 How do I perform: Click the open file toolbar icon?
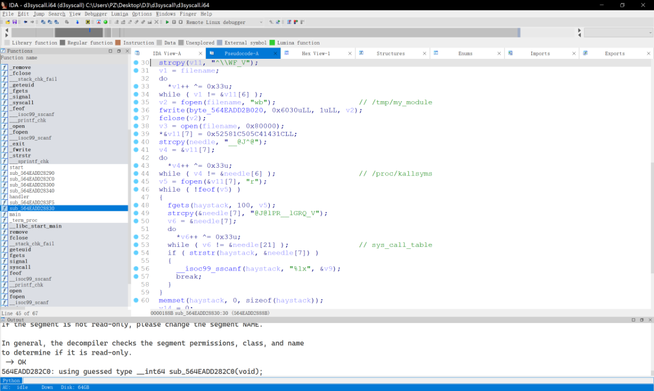(8, 22)
